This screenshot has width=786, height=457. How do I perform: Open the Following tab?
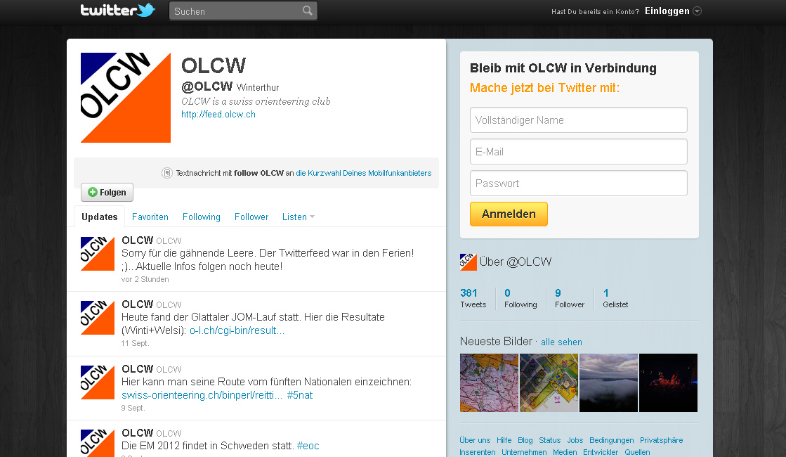click(x=202, y=217)
